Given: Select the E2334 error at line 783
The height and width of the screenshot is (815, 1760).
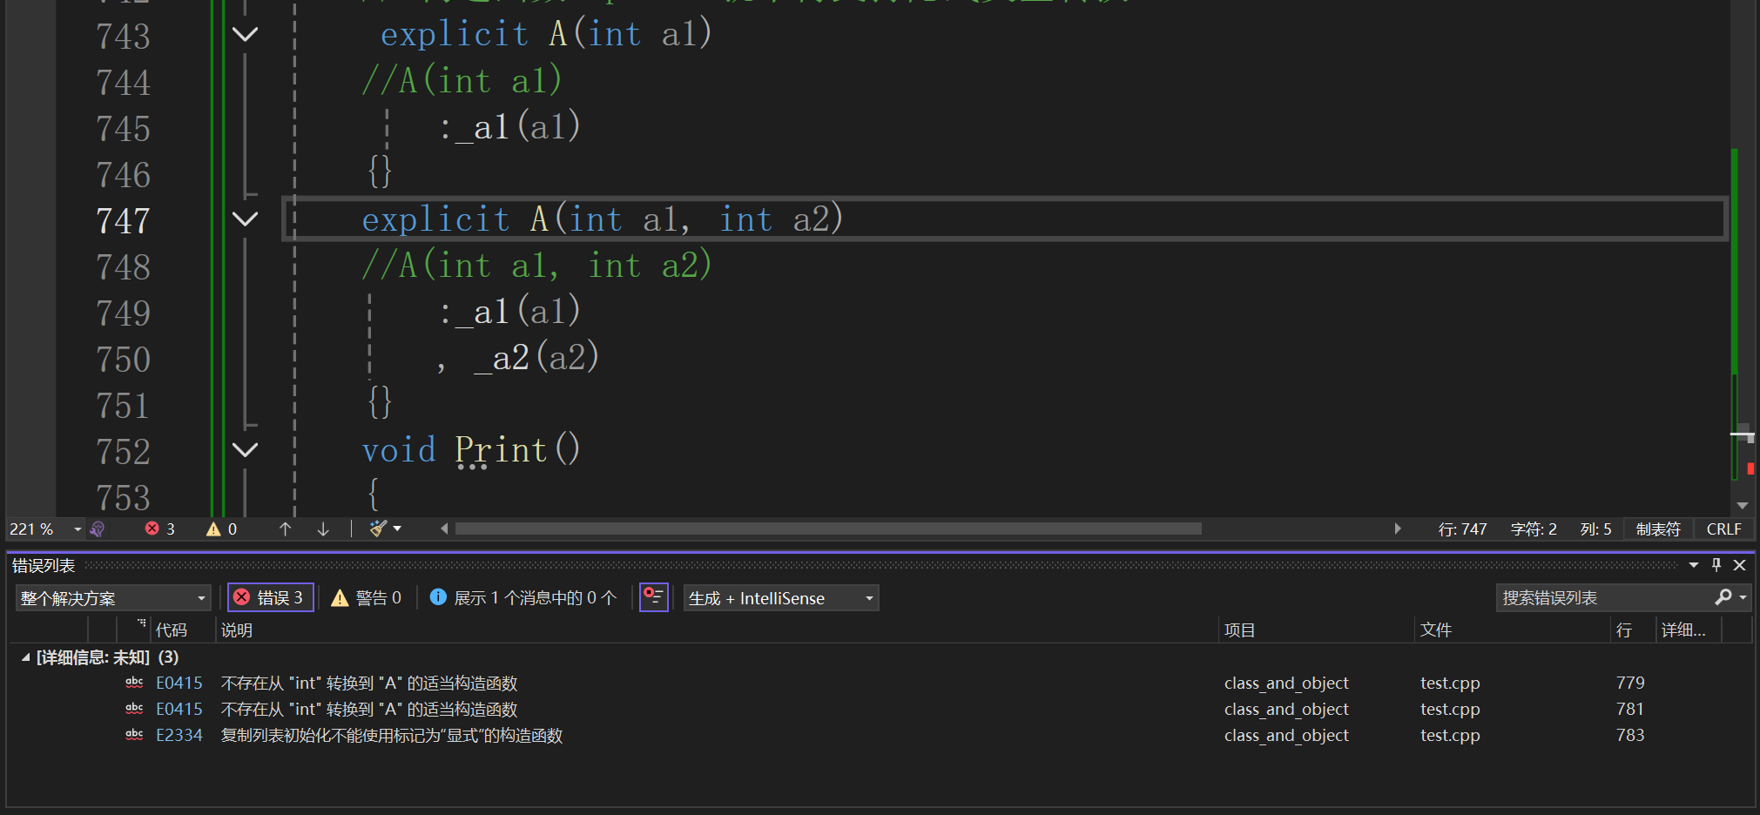Looking at the screenshot, I should (880, 736).
